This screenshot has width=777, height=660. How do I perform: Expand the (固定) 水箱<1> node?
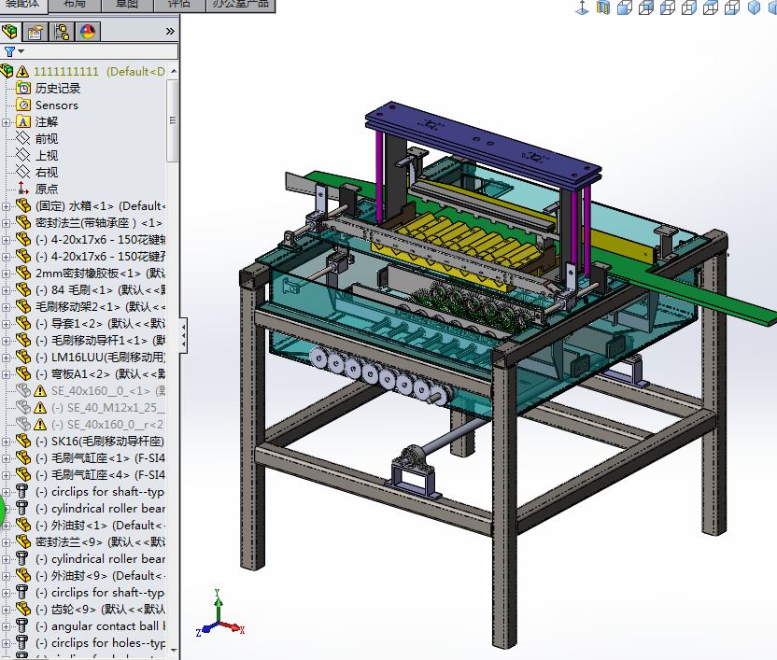6,206
